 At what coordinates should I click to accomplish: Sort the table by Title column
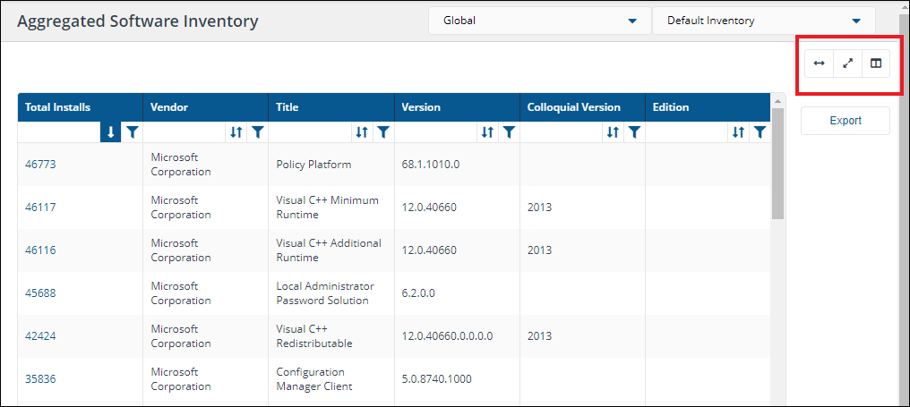click(362, 132)
